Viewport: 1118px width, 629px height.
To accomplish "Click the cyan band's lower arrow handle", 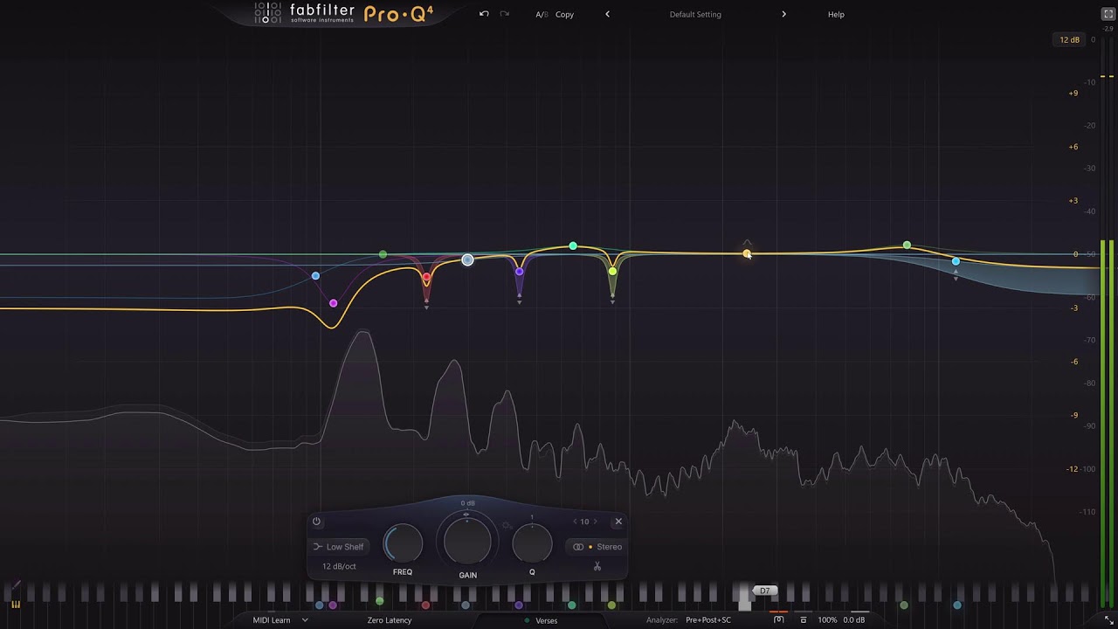I will click(956, 278).
